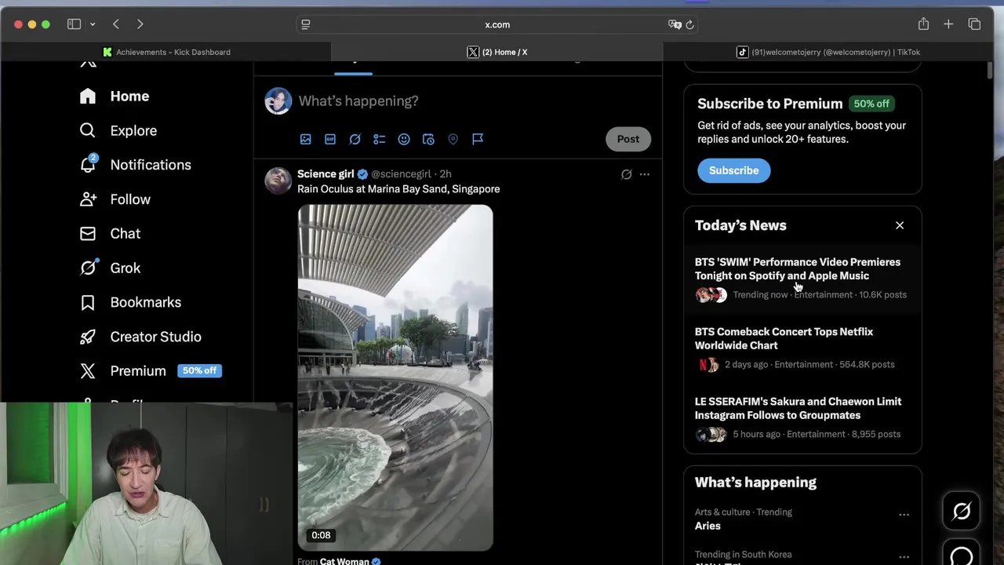Click the Safari translate icon
This screenshot has width=1004, height=565.
(x=675, y=24)
